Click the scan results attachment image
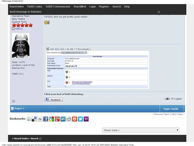Viewport: 194px width, 146px height. pyautogui.click(x=97, y=70)
